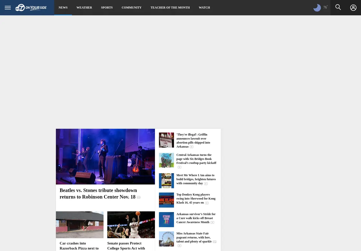Open Miss Arkansas State Fair pageant story

[194, 237]
